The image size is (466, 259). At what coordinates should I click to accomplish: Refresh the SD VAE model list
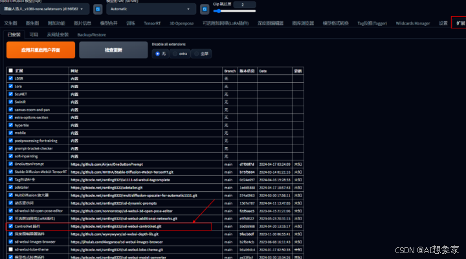tap(205, 9)
